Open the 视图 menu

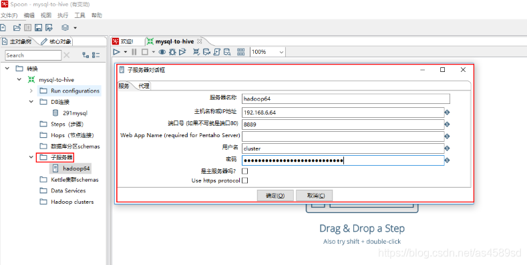click(x=46, y=15)
